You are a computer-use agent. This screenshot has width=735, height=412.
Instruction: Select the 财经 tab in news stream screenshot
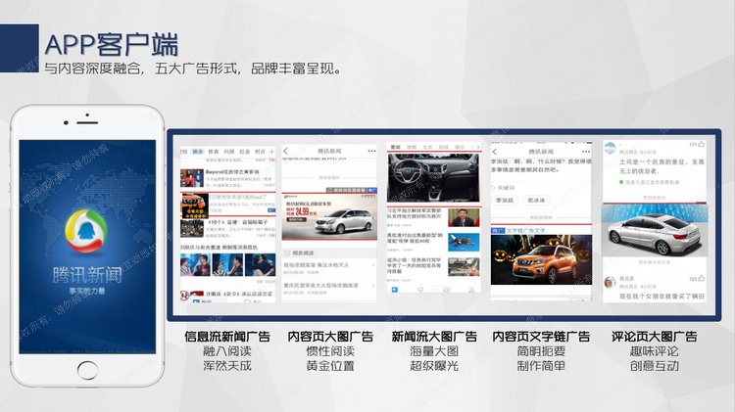[443, 147]
